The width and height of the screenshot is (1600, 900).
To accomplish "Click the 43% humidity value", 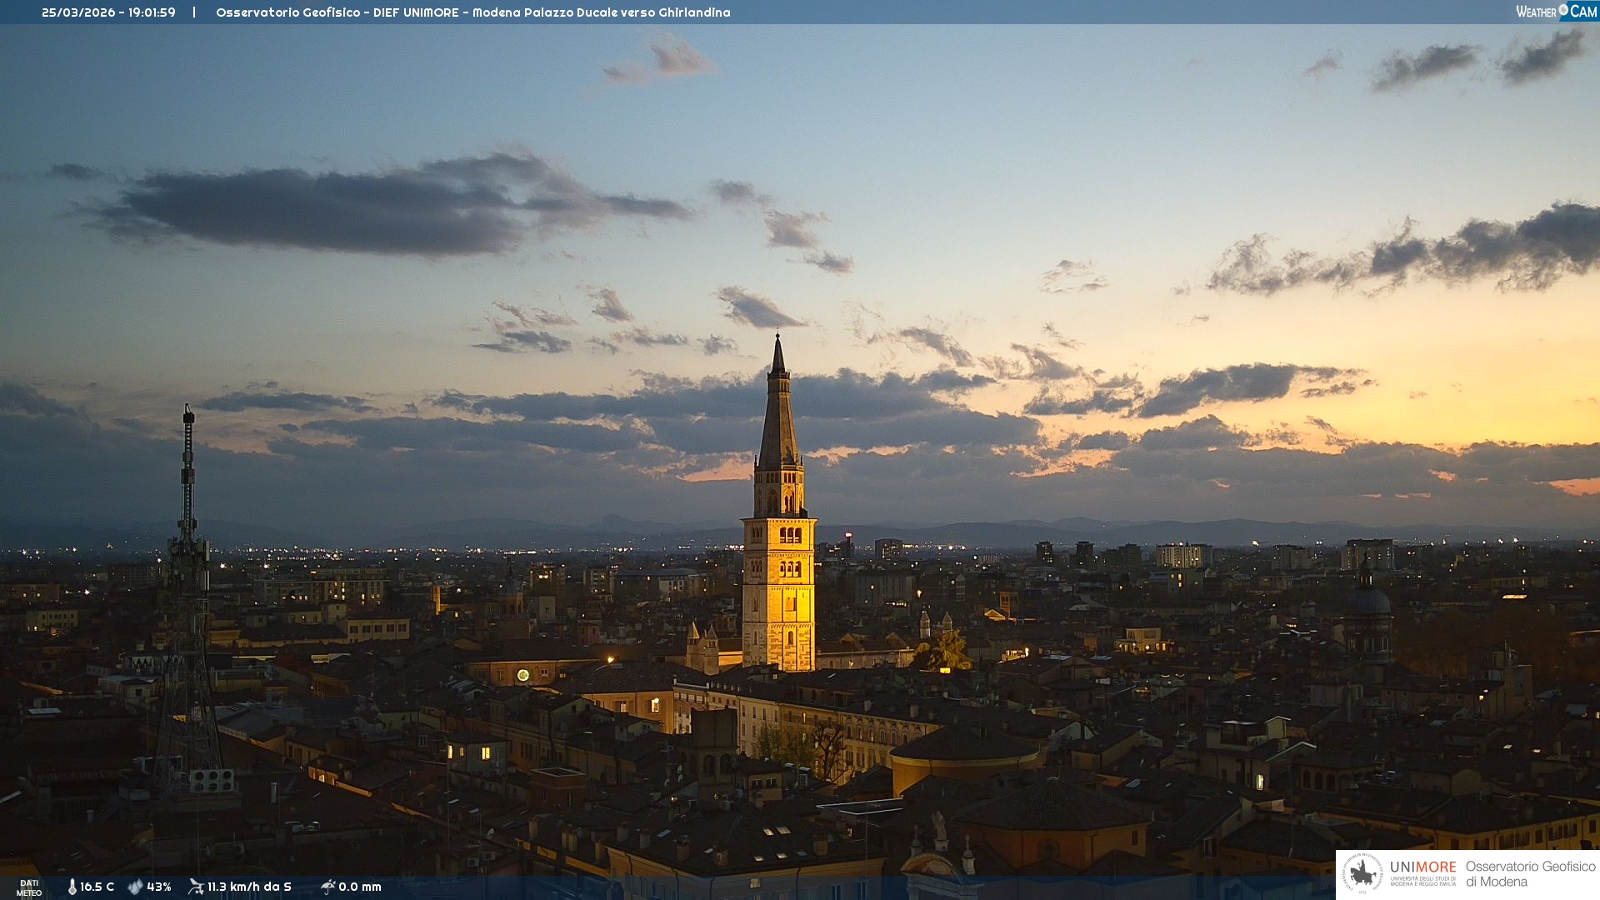I will (159, 887).
